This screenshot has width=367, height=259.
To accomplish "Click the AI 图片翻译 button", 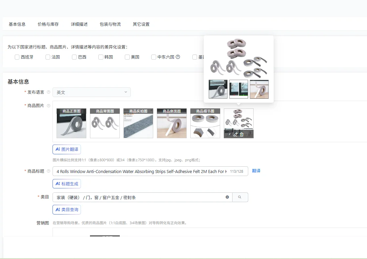I will (67, 149).
